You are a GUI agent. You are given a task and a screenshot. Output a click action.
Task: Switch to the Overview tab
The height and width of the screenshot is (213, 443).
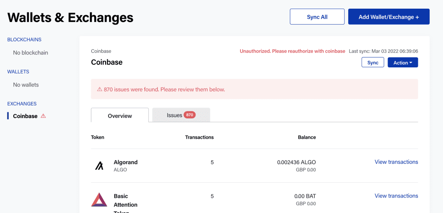point(120,115)
